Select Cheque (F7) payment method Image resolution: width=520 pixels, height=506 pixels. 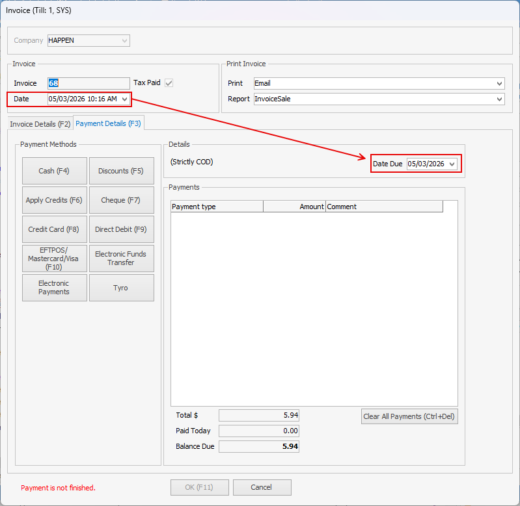point(122,200)
